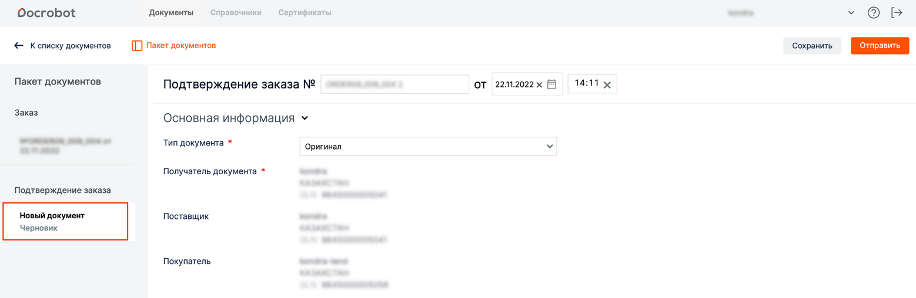Image resolution: width=916 pixels, height=298 pixels.
Task: Click the Docrobot logo
Action: pos(46,12)
